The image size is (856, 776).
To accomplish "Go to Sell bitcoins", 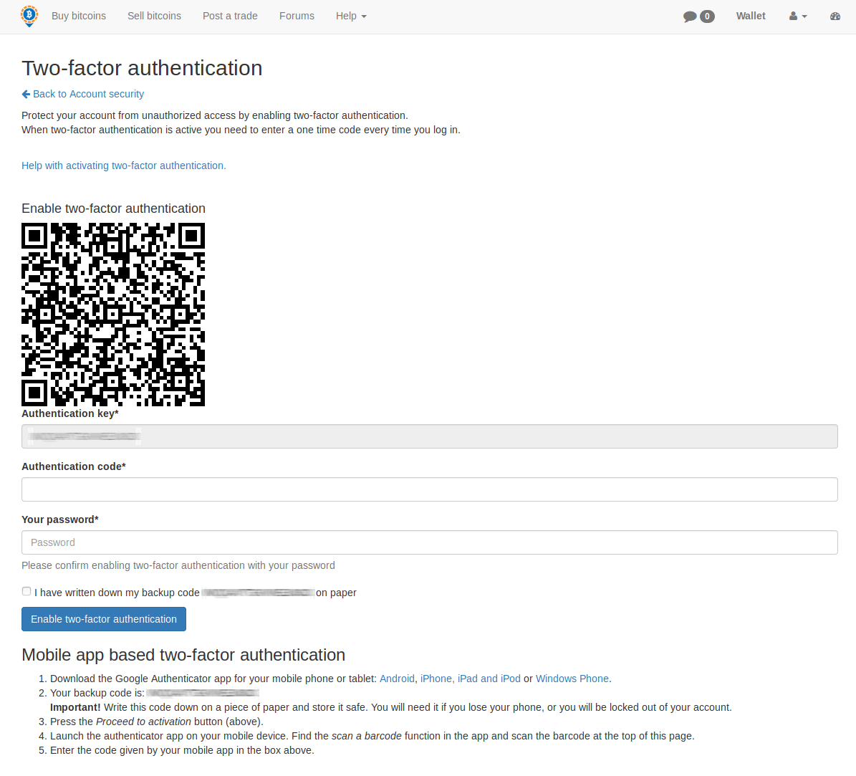I will click(x=154, y=16).
